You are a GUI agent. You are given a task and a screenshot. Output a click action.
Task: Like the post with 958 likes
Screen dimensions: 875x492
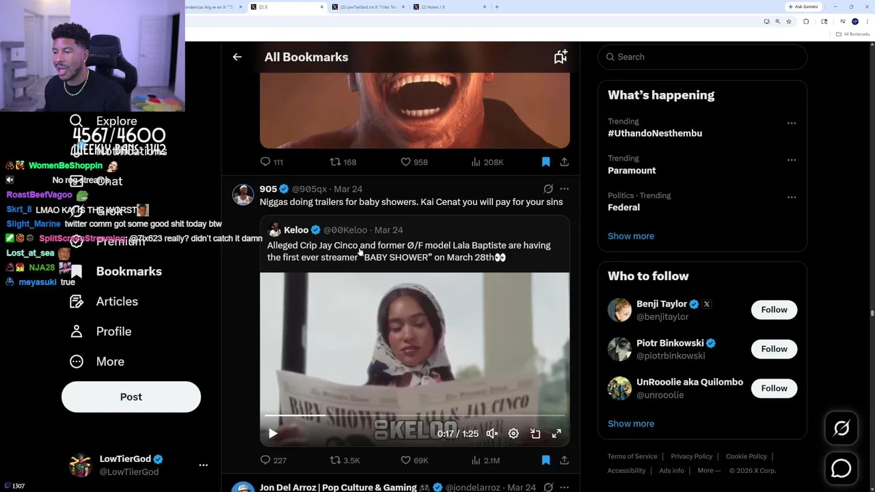(414, 162)
